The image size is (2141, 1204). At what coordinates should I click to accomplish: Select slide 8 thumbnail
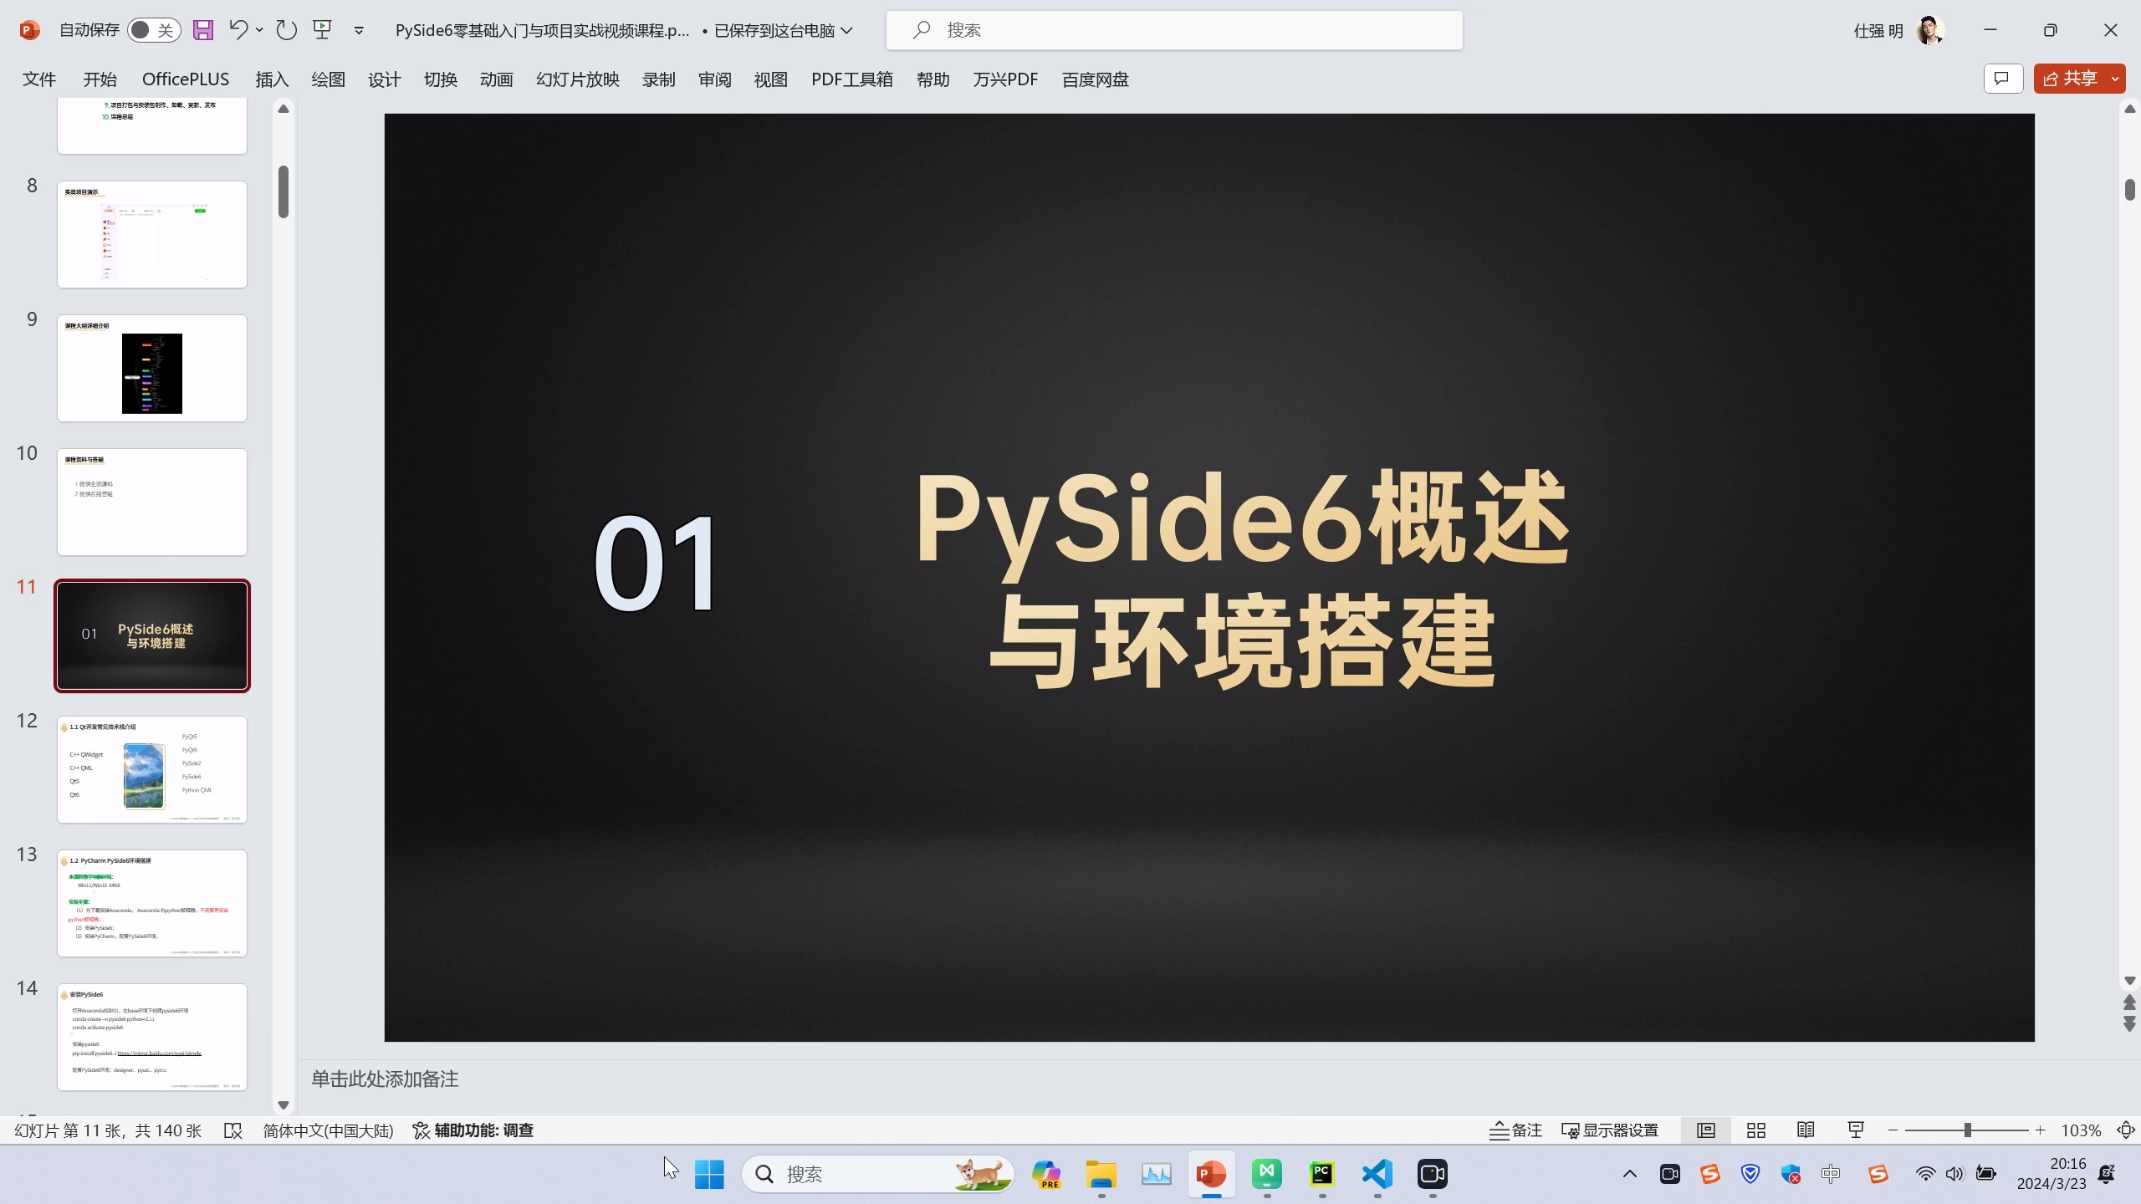[x=152, y=234]
